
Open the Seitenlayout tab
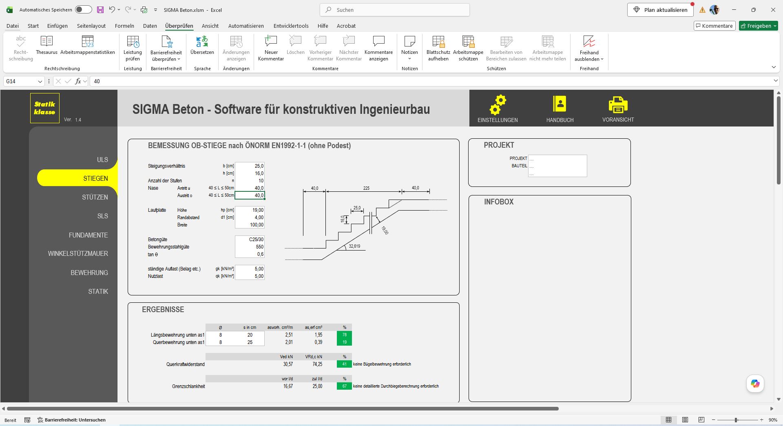tap(91, 26)
